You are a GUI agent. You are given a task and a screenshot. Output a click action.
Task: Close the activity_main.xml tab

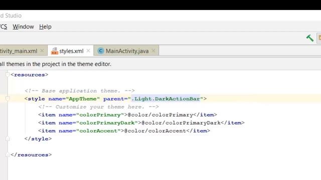(x=42, y=50)
